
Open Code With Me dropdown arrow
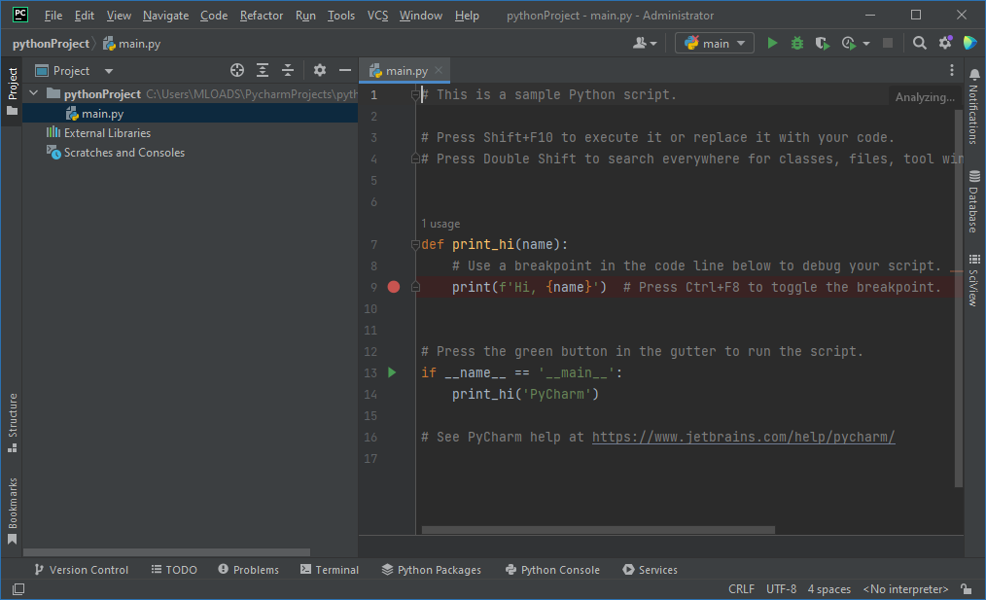653,44
